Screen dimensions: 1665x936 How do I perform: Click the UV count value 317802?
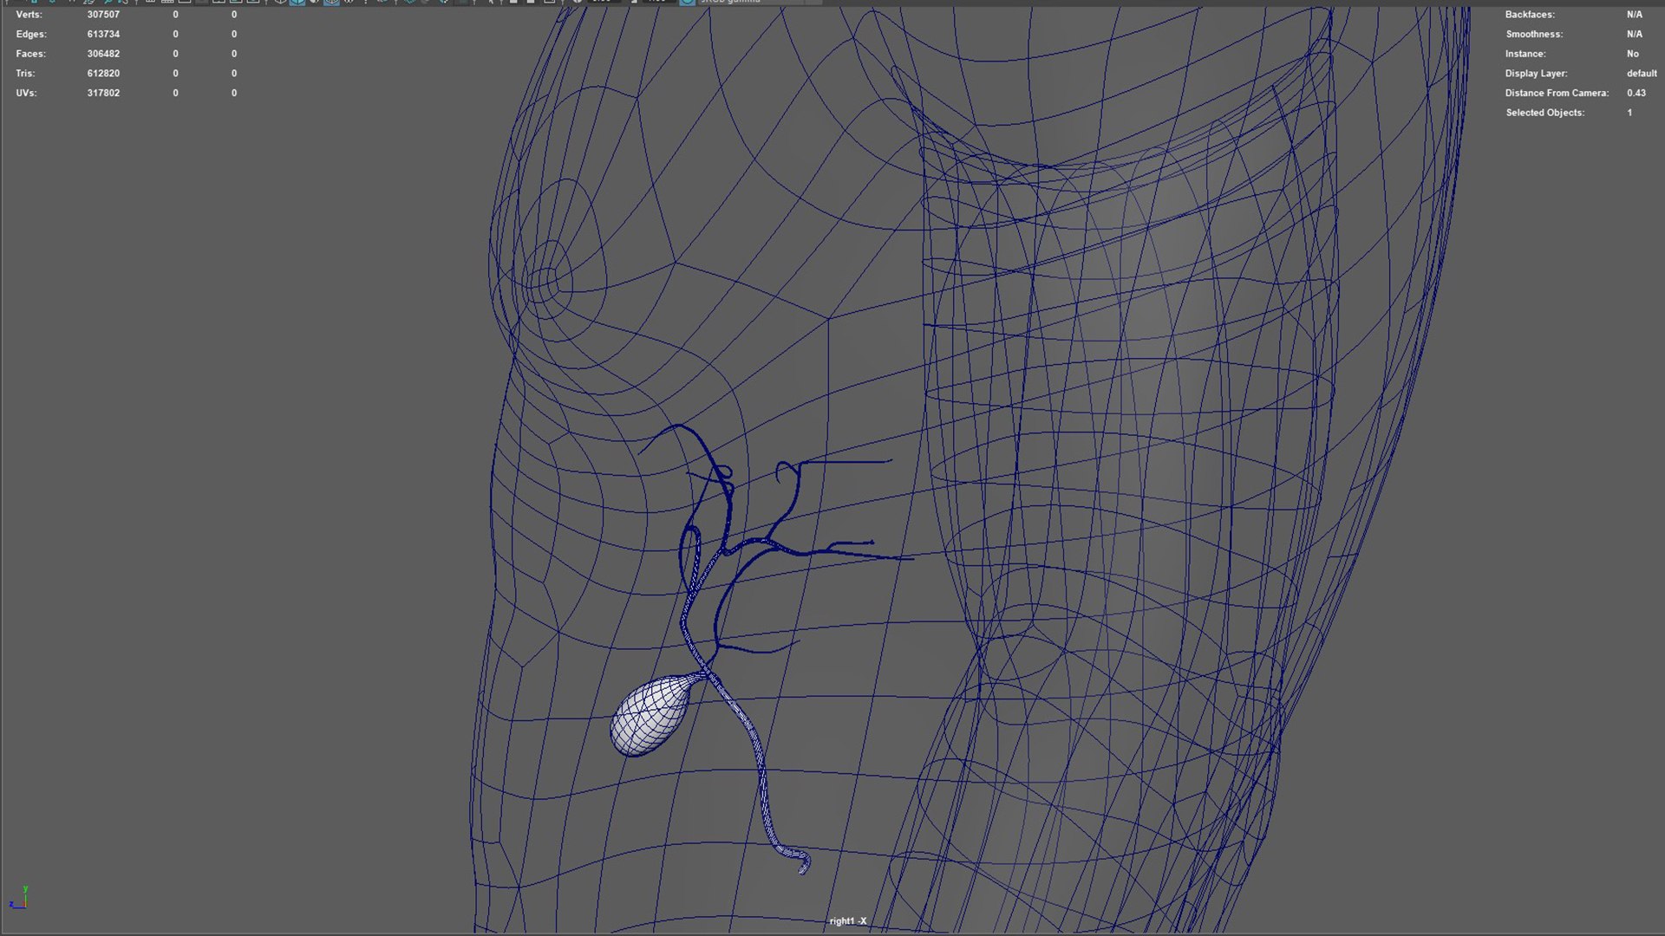[103, 93]
